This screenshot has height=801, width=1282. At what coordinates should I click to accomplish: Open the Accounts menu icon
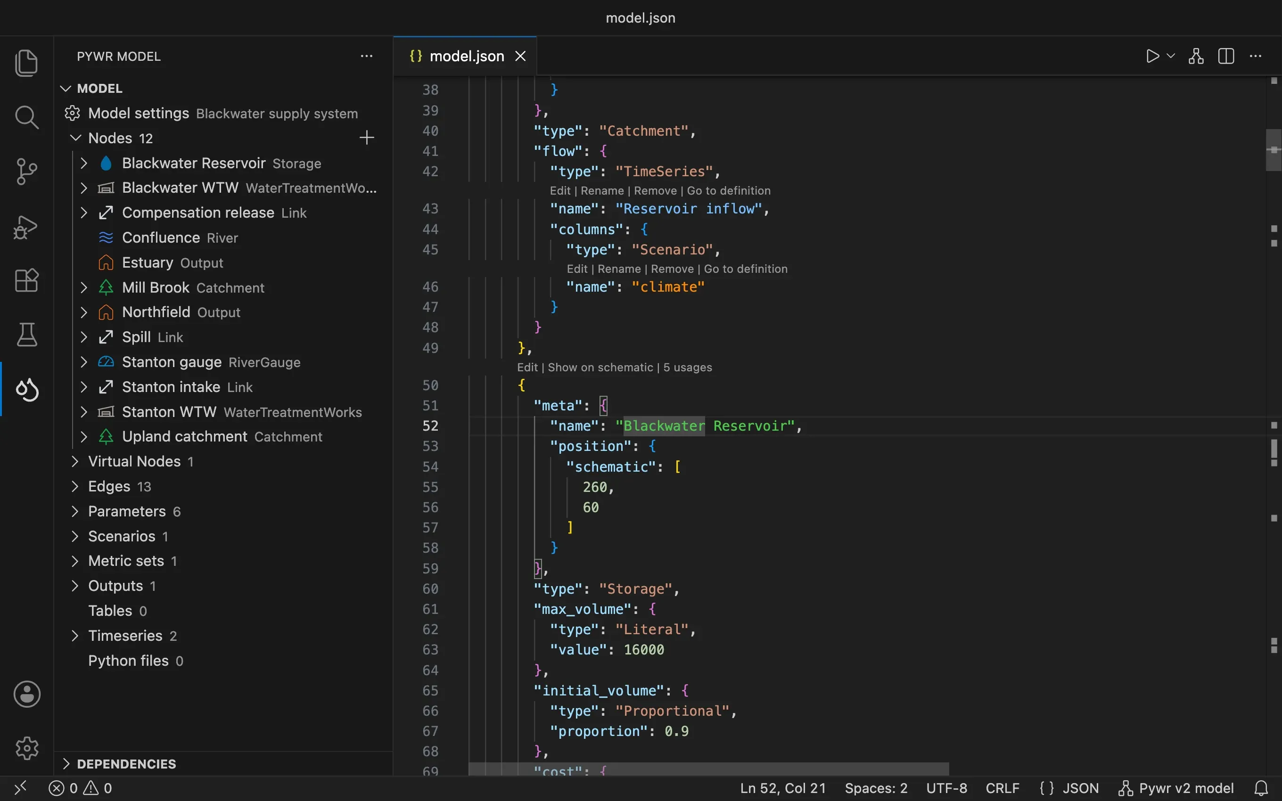[26, 694]
